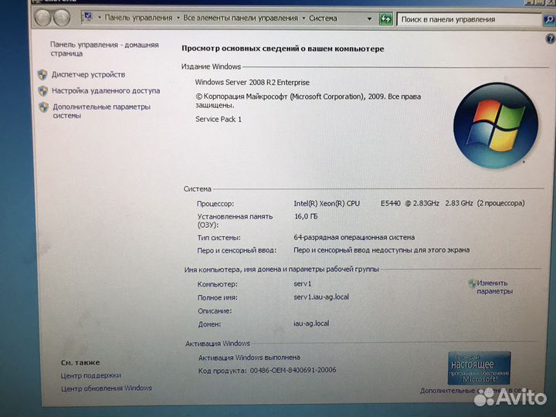556x417 pixels.
Task: Click product code 00486-OEM-8400691-20006
Action: tap(293, 370)
